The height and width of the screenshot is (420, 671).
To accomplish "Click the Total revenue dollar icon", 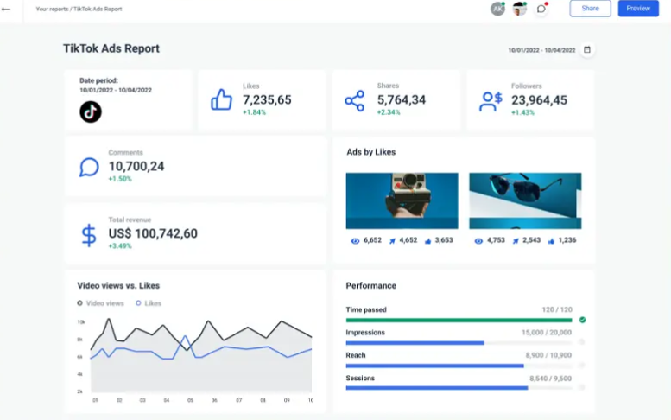I will click(89, 235).
